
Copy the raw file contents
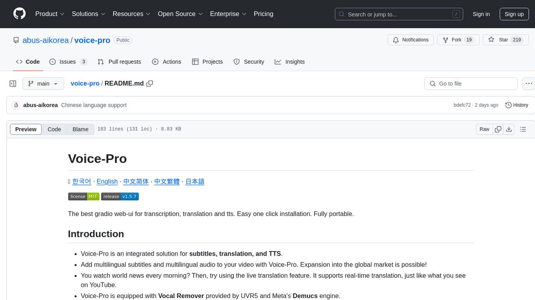tap(498, 129)
